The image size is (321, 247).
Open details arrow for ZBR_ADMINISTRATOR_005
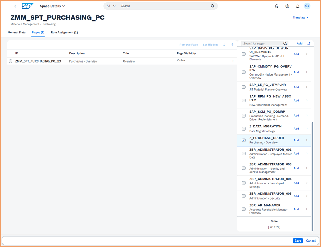tap(307, 196)
